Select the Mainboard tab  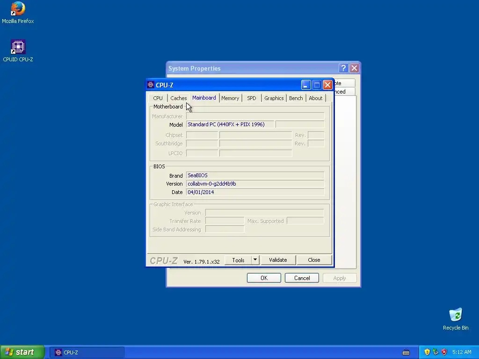click(204, 98)
